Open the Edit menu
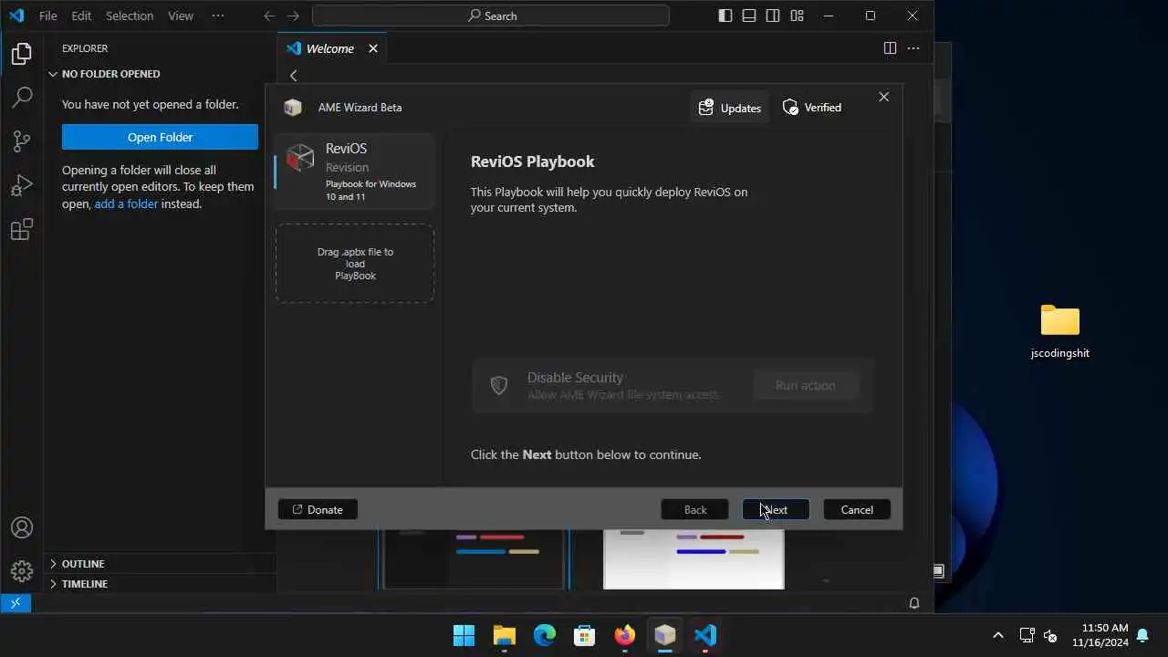 tap(81, 16)
